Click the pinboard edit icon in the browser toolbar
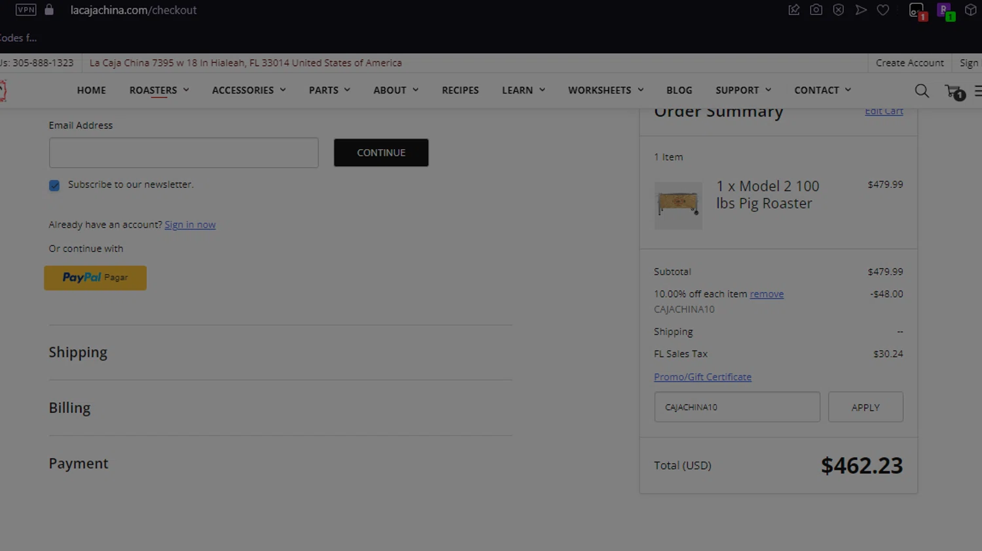The height and width of the screenshot is (551, 982). point(794,10)
